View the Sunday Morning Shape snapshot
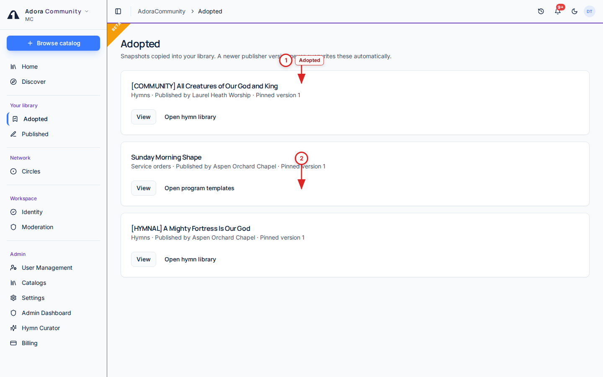 click(144, 188)
